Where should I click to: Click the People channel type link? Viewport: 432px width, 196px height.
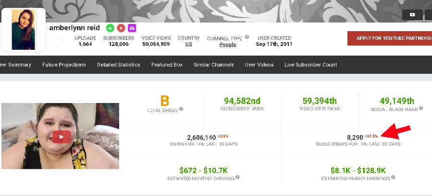click(228, 45)
